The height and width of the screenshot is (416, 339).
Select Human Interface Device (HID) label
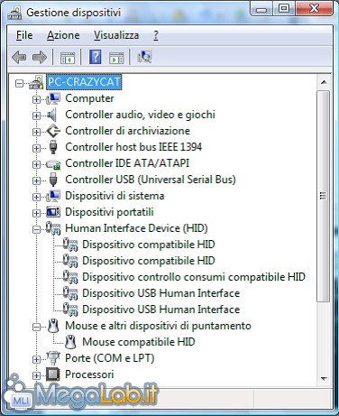[136, 228]
